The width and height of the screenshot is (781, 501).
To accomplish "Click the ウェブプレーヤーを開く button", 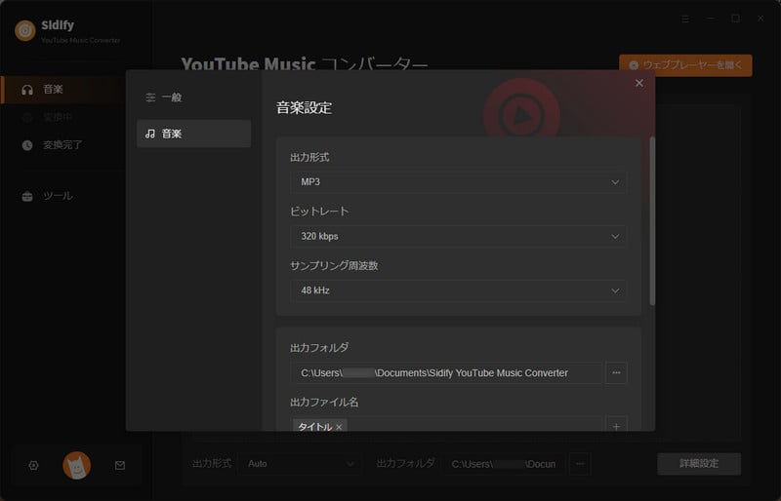I will (685, 65).
